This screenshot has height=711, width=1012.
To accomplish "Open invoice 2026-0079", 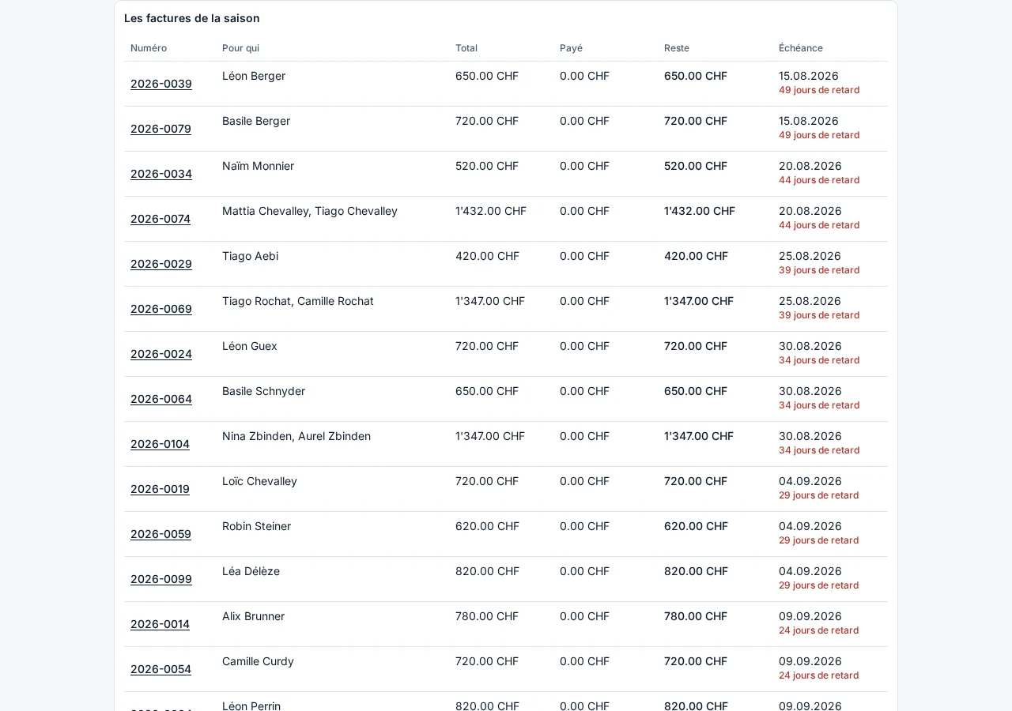I will tap(160, 129).
